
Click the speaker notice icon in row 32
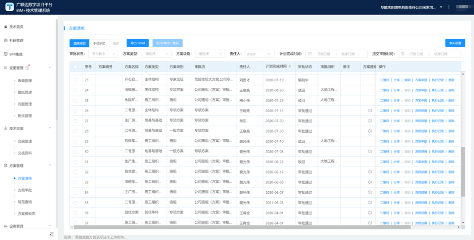(370, 172)
